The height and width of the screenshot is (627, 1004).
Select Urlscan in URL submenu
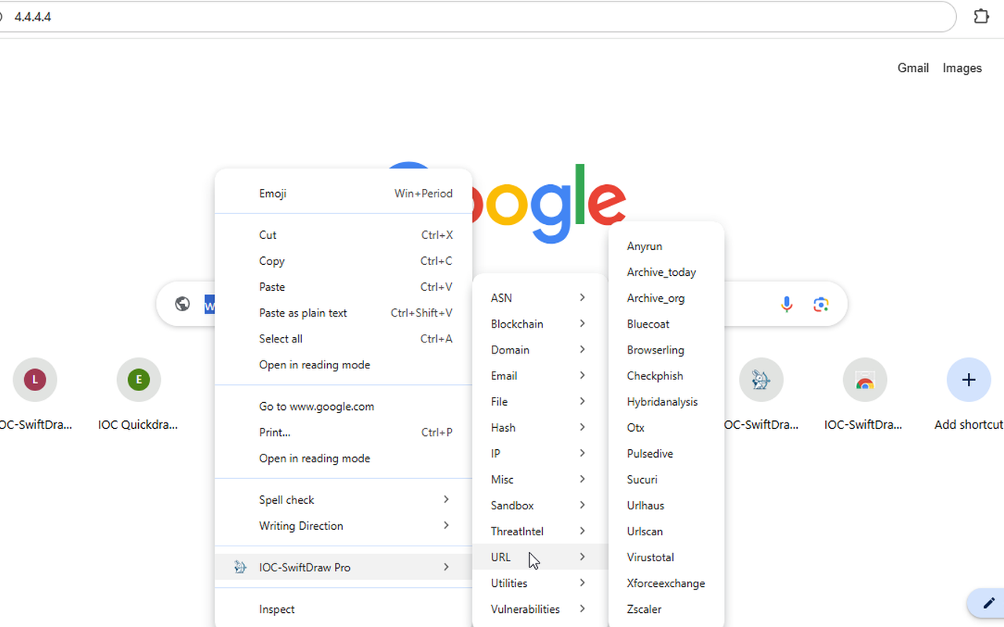click(x=666, y=531)
